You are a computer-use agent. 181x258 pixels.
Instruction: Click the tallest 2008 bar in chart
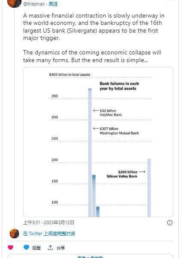point(90,153)
